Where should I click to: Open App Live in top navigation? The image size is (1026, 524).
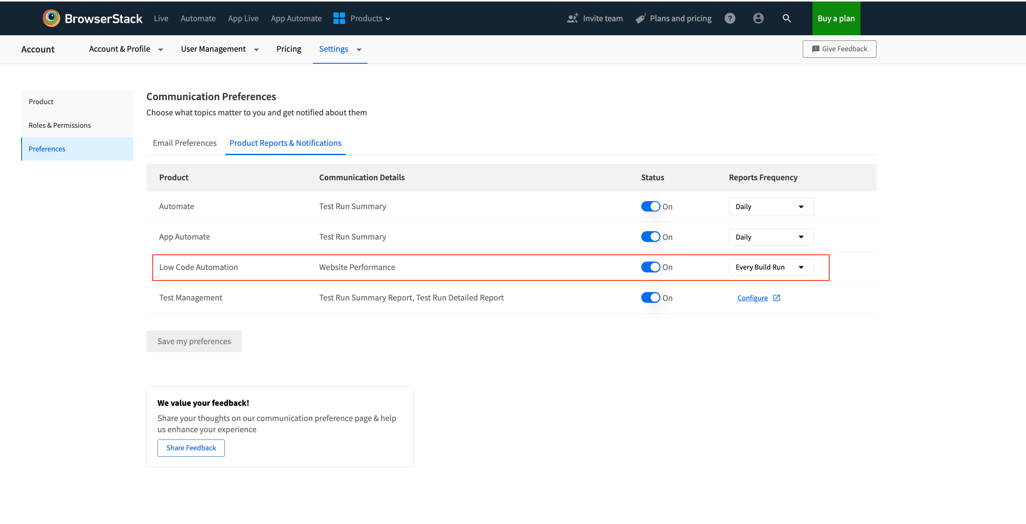243,18
